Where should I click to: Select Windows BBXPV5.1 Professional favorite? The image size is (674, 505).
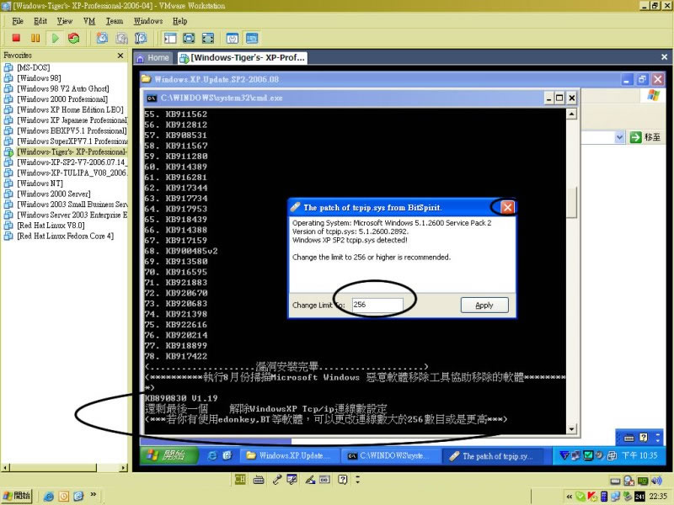pos(72,130)
